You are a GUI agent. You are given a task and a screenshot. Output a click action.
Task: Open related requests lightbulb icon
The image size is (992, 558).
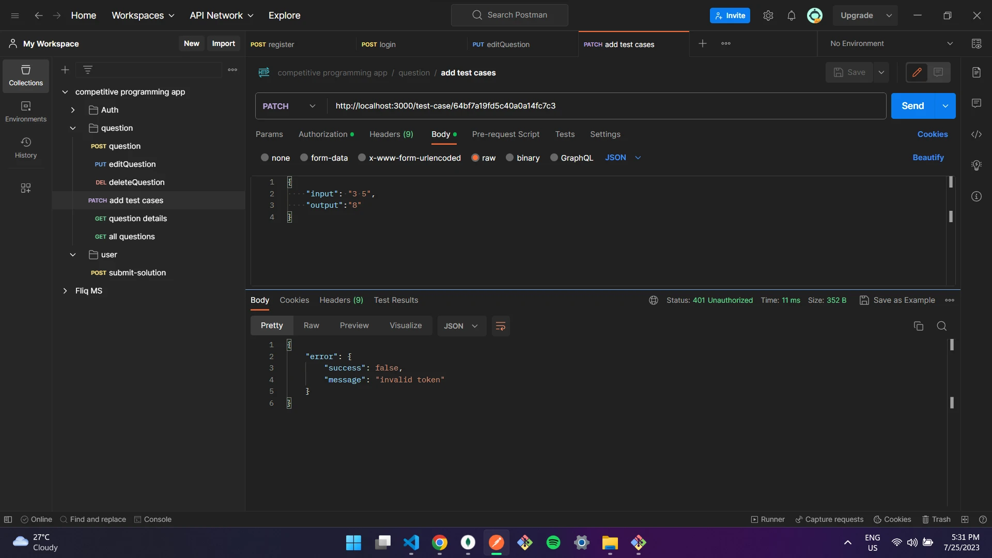point(977,165)
